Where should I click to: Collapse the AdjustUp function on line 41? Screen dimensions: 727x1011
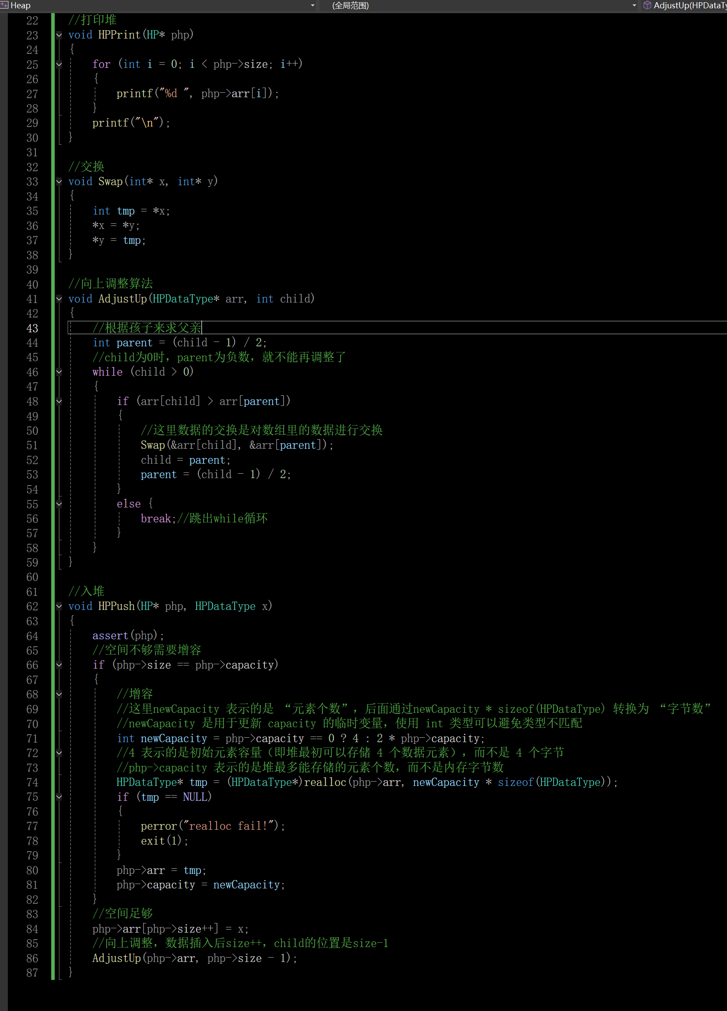[59, 299]
